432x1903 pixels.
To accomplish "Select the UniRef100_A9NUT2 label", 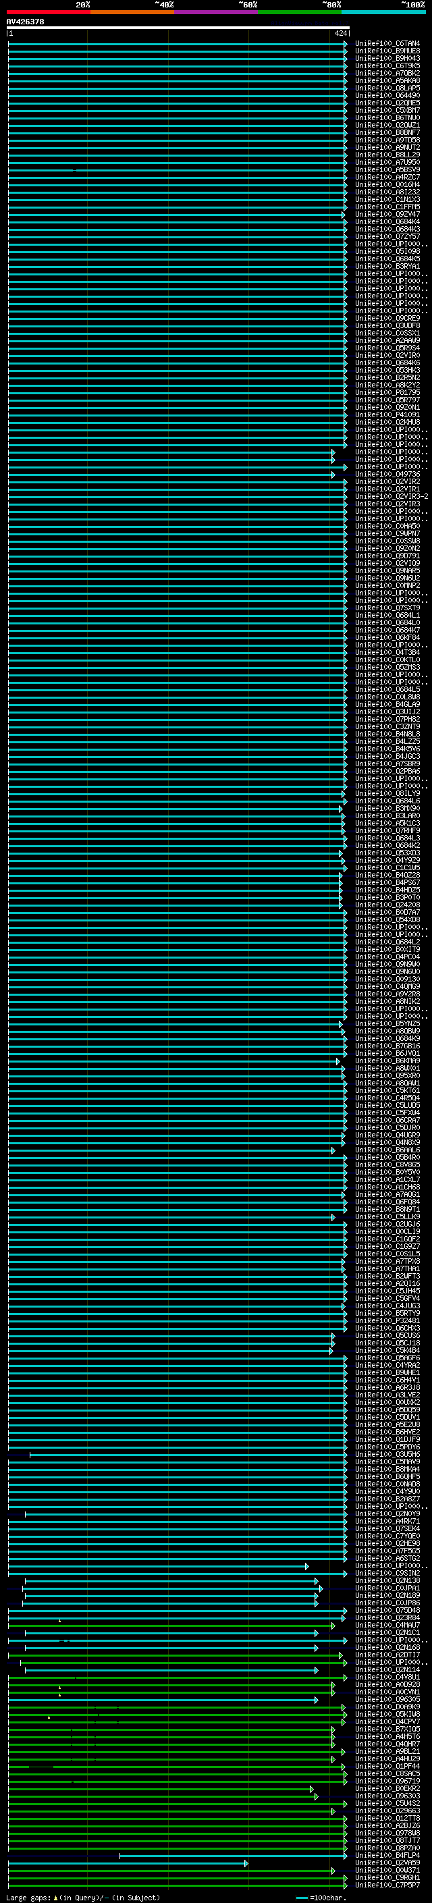I will (x=387, y=147).
